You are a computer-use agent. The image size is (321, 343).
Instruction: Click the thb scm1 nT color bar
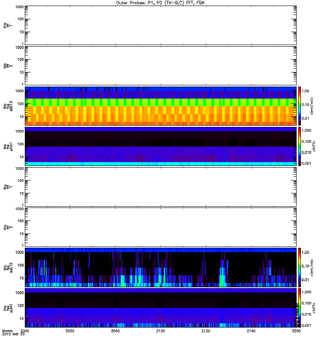click(300, 146)
